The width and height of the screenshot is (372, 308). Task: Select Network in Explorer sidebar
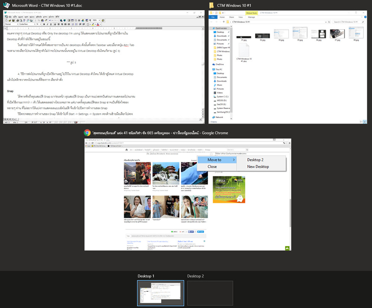click(219, 117)
